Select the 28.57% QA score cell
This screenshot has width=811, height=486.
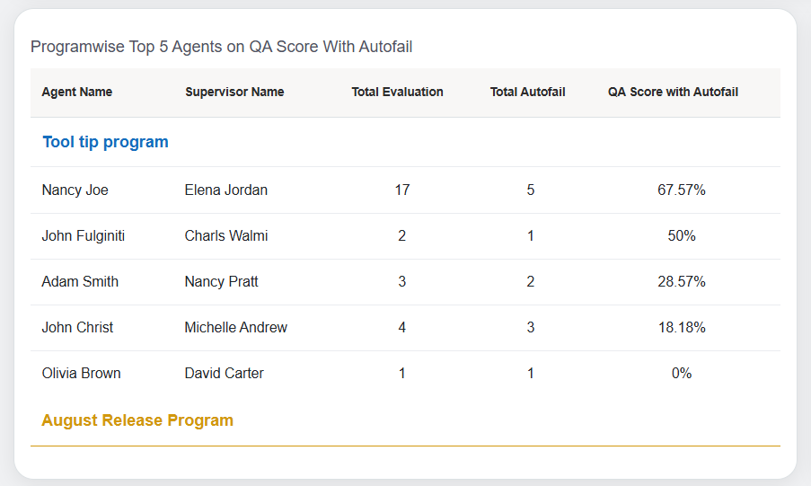click(x=682, y=282)
